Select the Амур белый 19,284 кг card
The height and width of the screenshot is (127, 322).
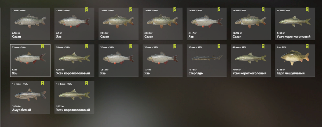coord(30,97)
